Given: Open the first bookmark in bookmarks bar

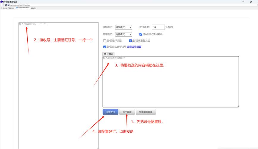Looking at the screenshot, I should pyautogui.click(x=8, y=8).
